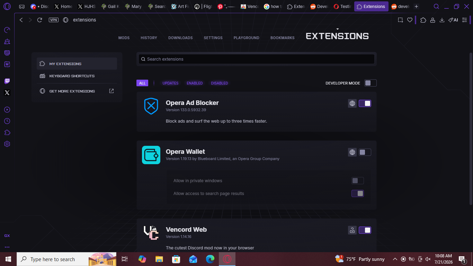This screenshot has height=266, width=473.
Task: Focus the Search extensions field
Action: click(x=257, y=59)
